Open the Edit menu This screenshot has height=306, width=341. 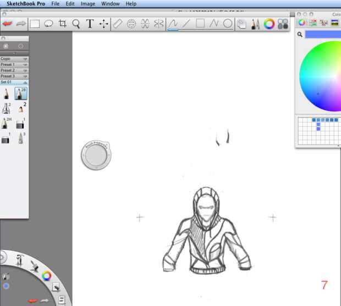click(70, 4)
